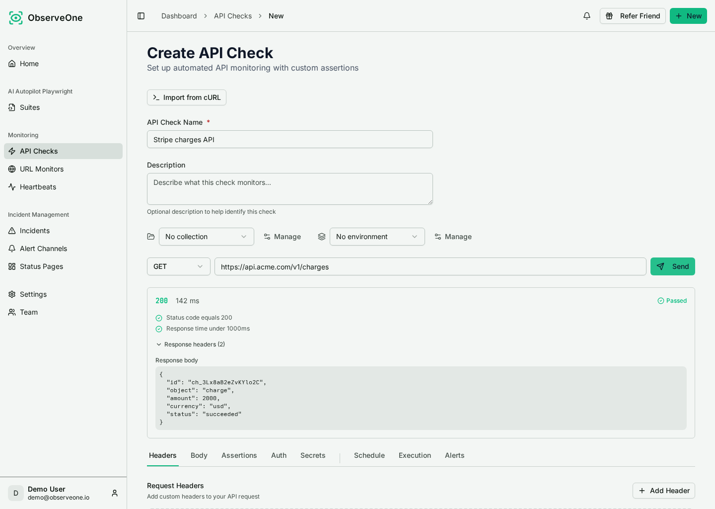
Task: Click the D avatar badge
Action: [x=16, y=493]
